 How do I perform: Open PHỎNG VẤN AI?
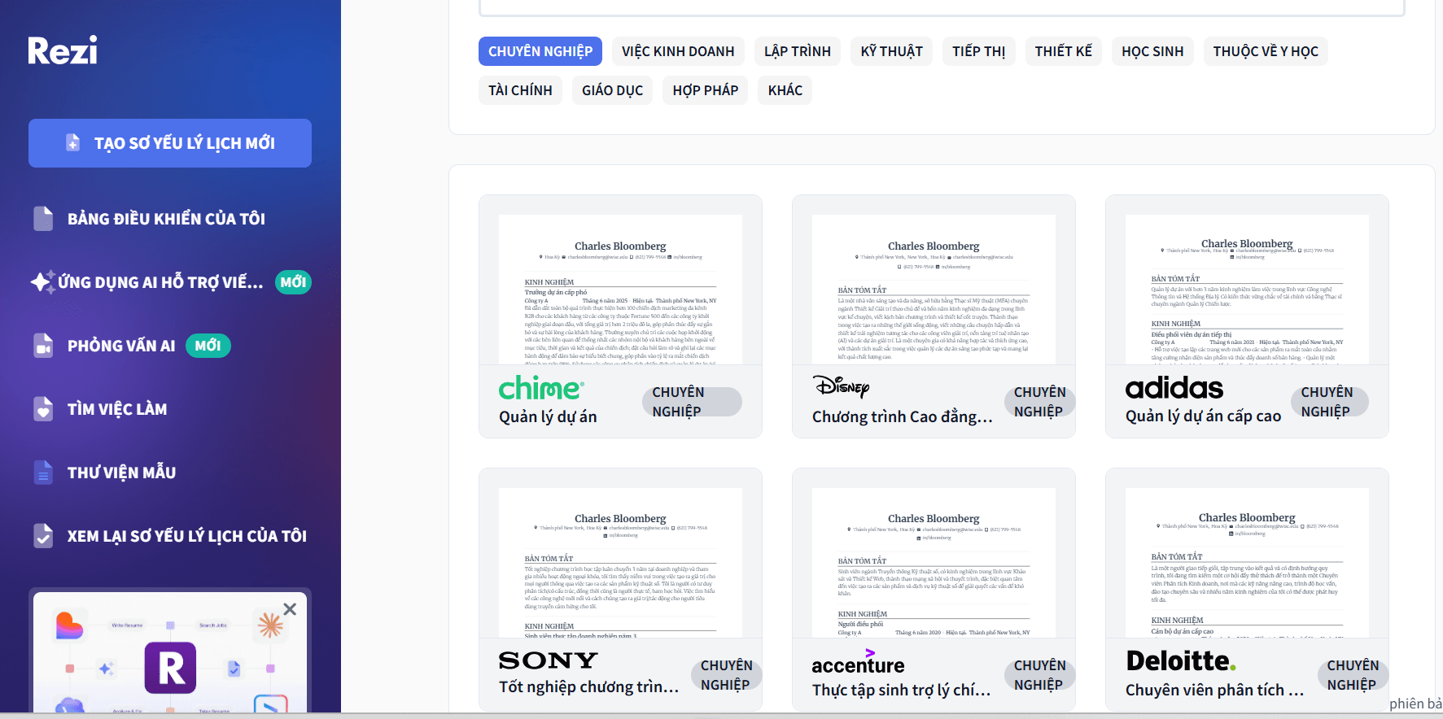121,346
